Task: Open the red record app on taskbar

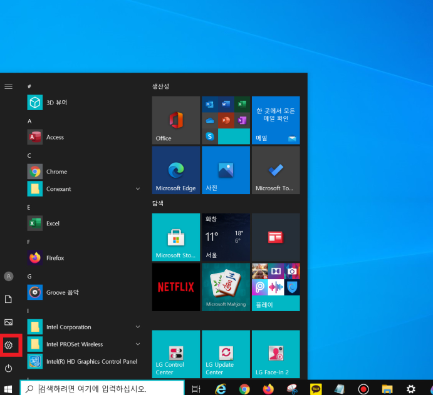Action: click(363, 389)
